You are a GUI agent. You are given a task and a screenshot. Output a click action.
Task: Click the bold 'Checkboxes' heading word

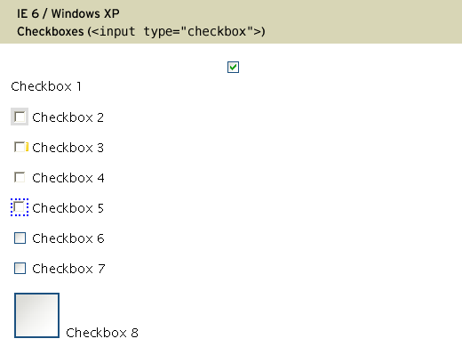point(51,31)
